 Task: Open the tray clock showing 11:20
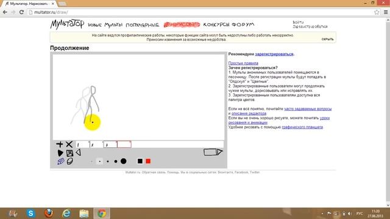pyautogui.click(x=375, y=214)
